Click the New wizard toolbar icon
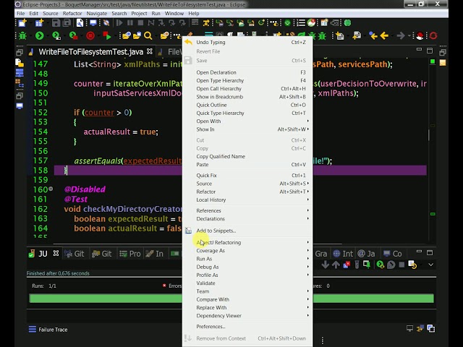Viewport: 463px width, 347px height. [x=22, y=22]
